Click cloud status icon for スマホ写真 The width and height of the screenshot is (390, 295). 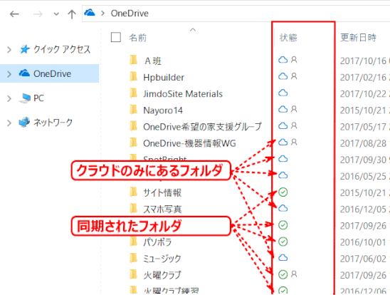pyautogui.click(x=283, y=208)
